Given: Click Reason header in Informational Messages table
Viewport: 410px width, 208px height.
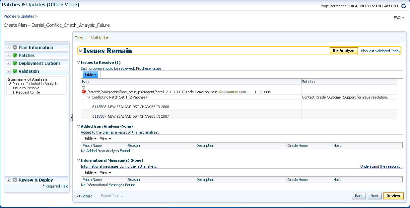Looking at the screenshot, I should pyautogui.click(x=162, y=180).
